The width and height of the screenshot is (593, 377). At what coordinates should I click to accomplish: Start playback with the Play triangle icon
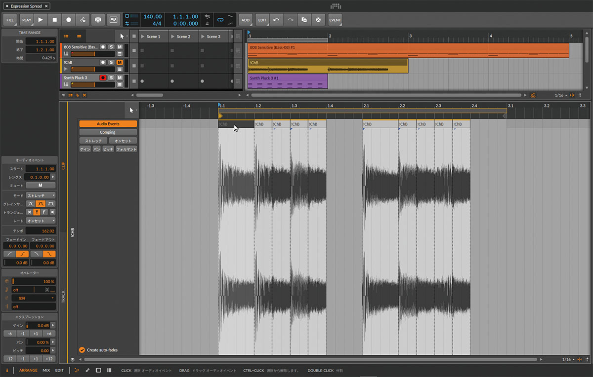click(41, 20)
